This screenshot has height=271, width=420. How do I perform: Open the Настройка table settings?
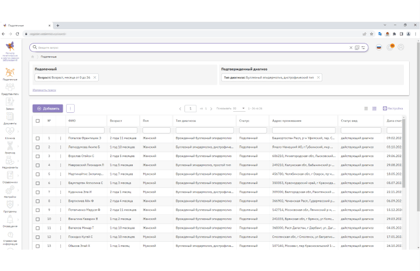(392, 108)
